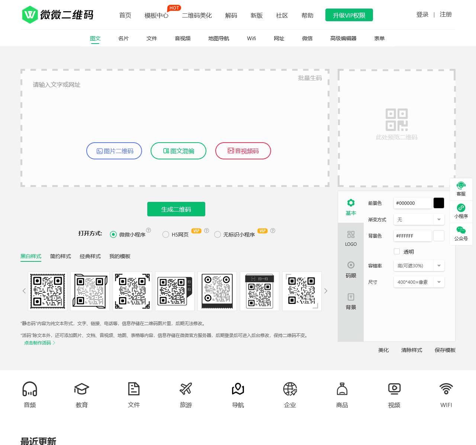Screen dimensions: 476x445
Task: Open the 模板中心 menu item
Action: coord(157,15)
